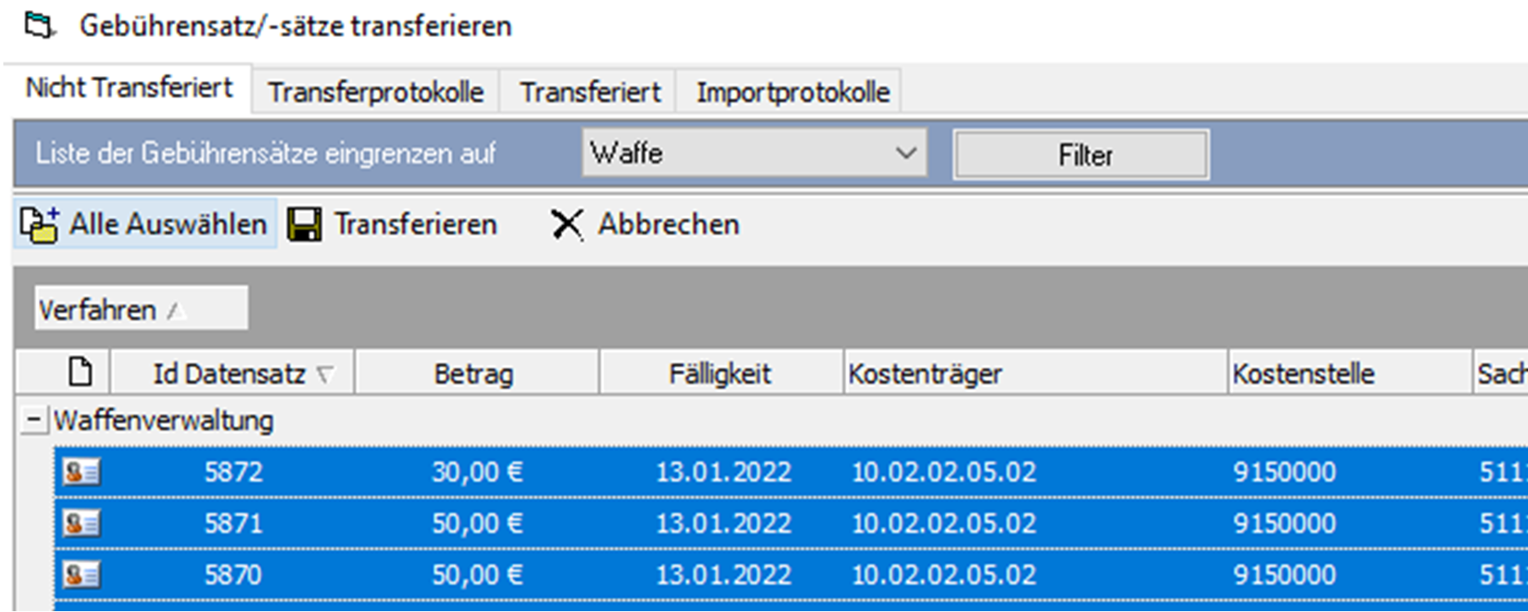Viewport: 1528px width, 612px height.
Task: Click the record icon for row 5871
Action: (x=82, y=523)
